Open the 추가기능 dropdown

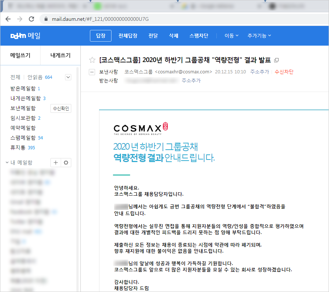(x=259, y=36)
